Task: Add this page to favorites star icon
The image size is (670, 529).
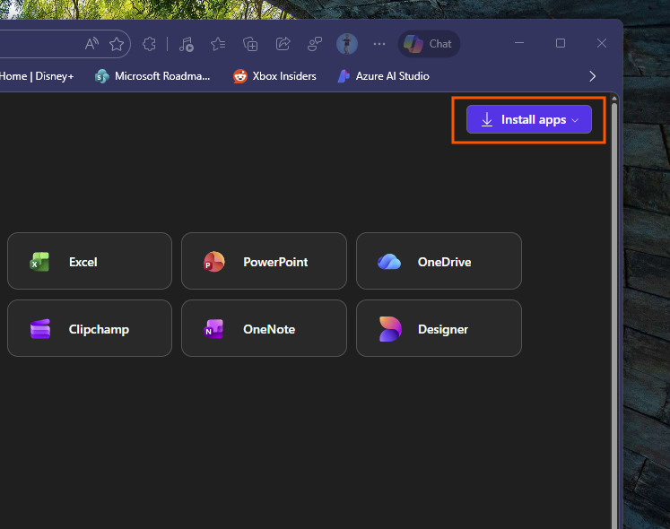Action: [x=117, y=44]
